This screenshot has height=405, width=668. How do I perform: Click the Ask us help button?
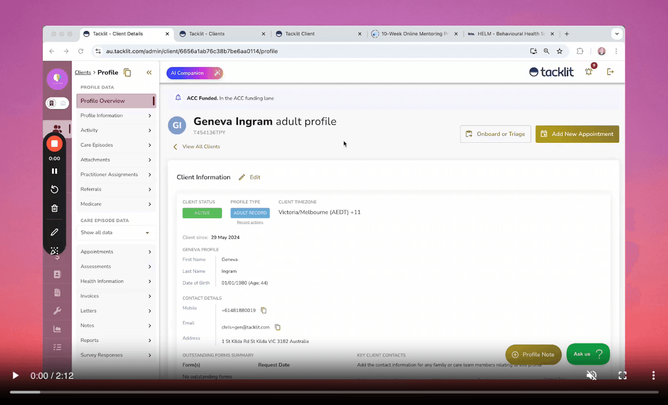tap(588, 354)
